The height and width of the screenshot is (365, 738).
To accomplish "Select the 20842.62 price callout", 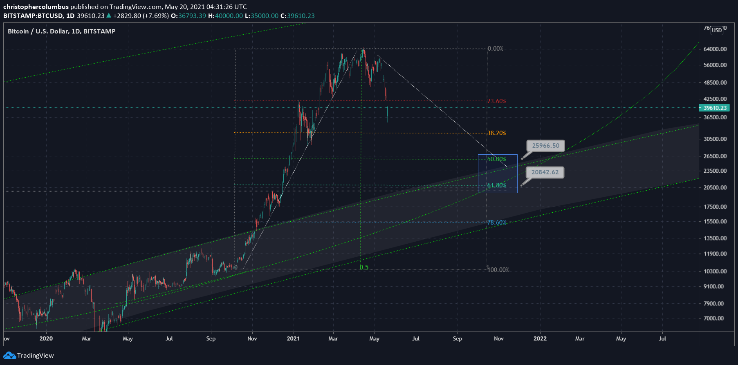I will (x=545, y=172).
